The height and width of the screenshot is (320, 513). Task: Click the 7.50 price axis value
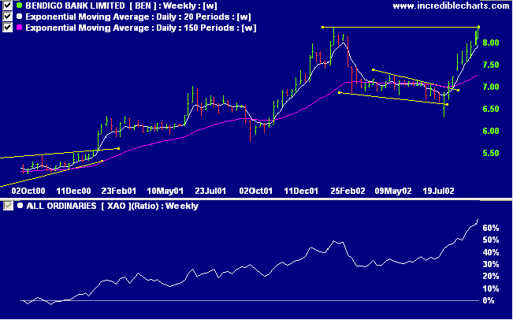[491, 65]
